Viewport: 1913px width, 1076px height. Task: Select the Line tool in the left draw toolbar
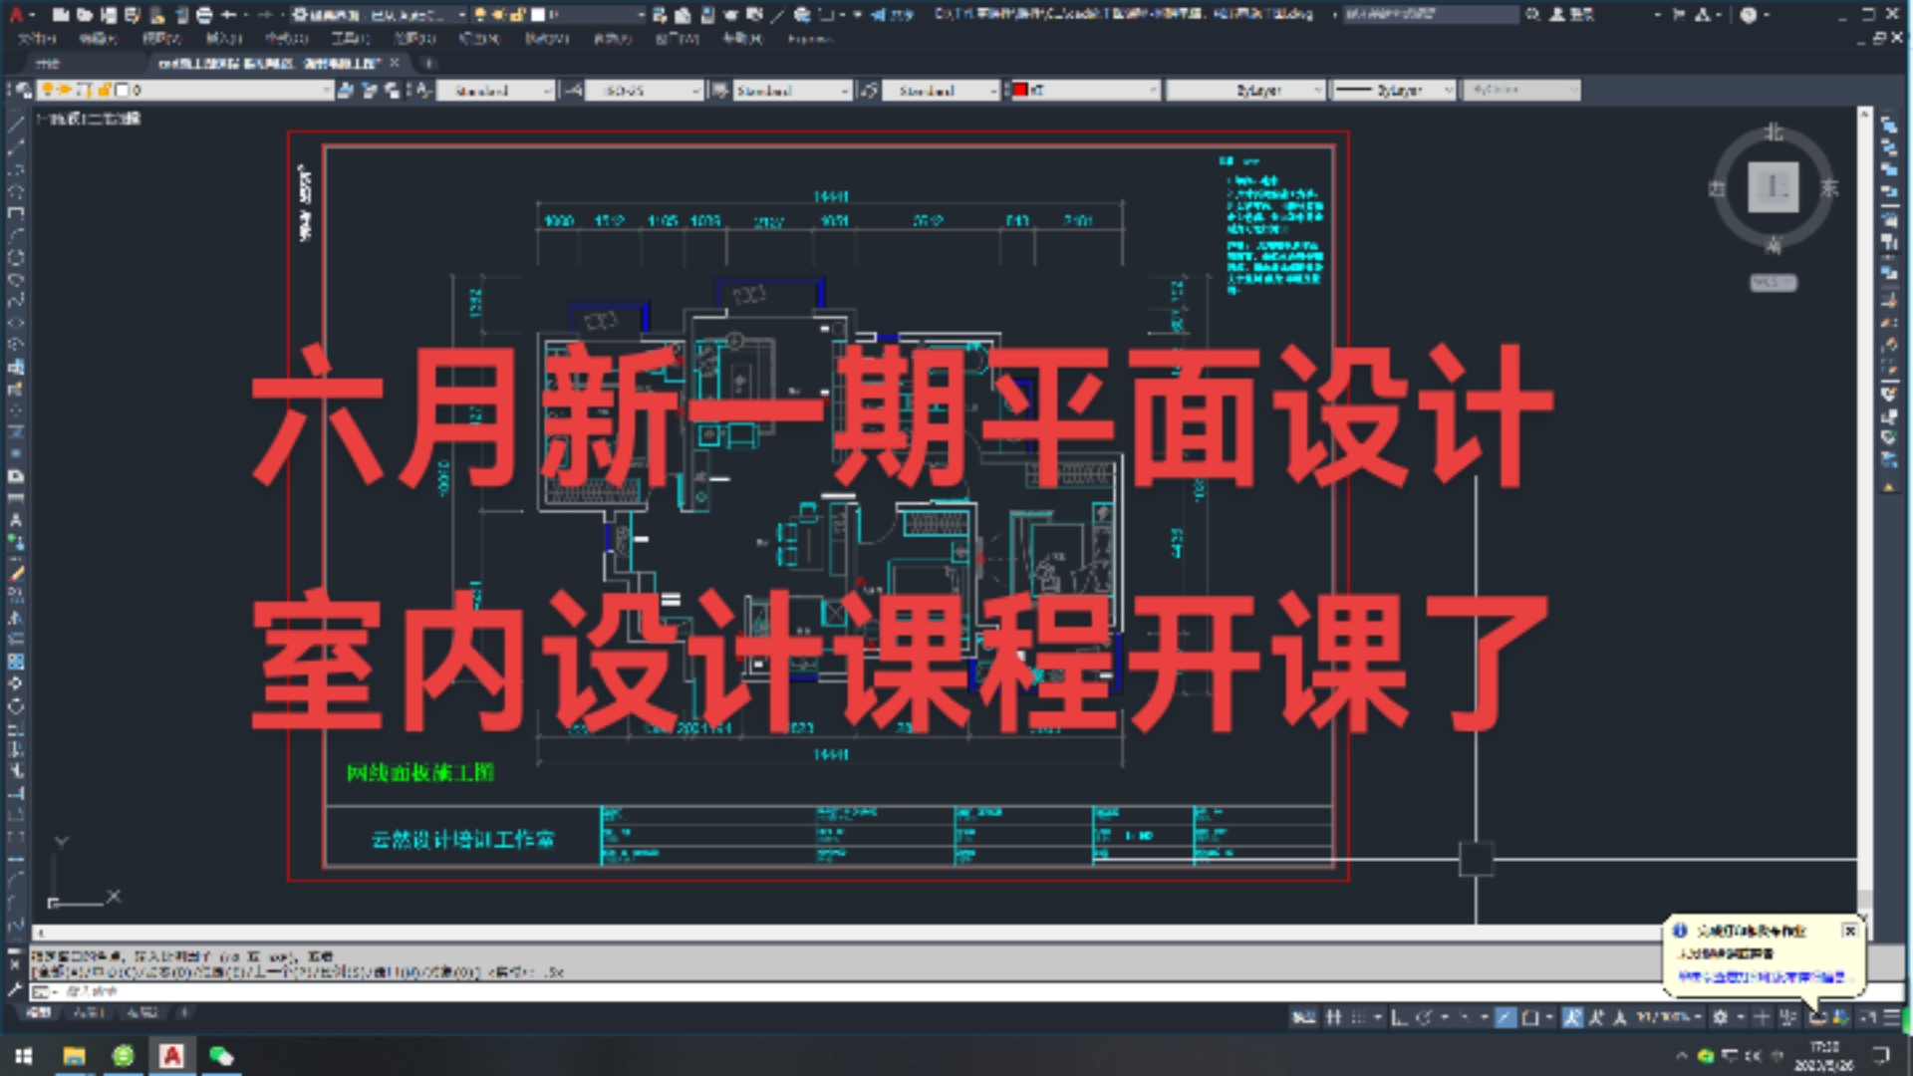15,126
